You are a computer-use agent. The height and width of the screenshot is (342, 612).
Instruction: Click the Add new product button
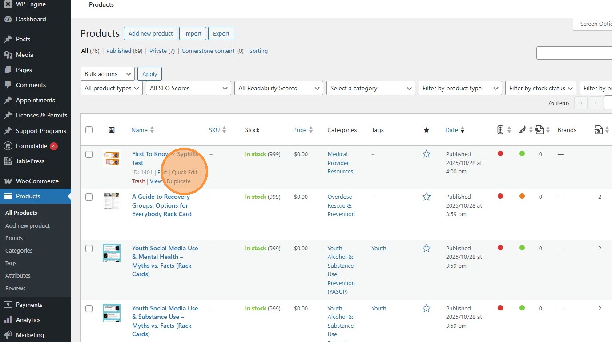point(150,33)
